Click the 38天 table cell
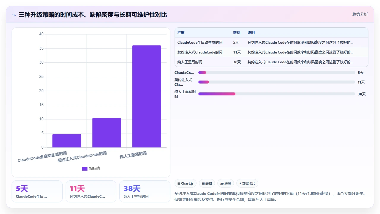This screenshot has width=380, height=214. click(x=237, y=62)
